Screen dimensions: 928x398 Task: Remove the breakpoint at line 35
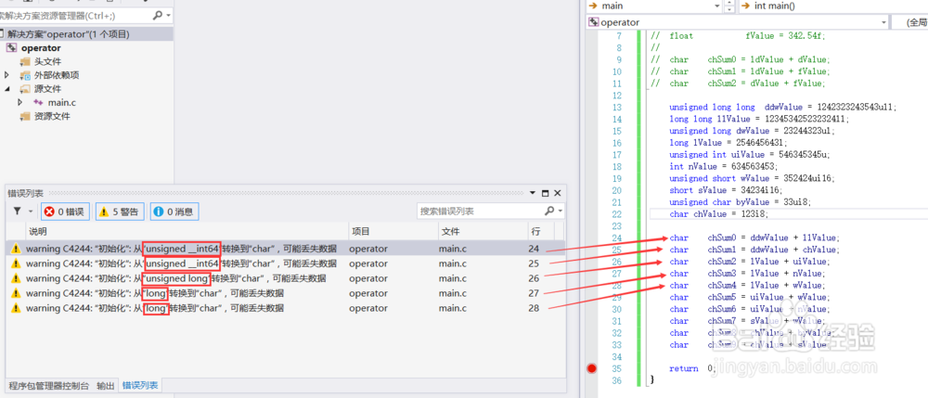point(590,368)
